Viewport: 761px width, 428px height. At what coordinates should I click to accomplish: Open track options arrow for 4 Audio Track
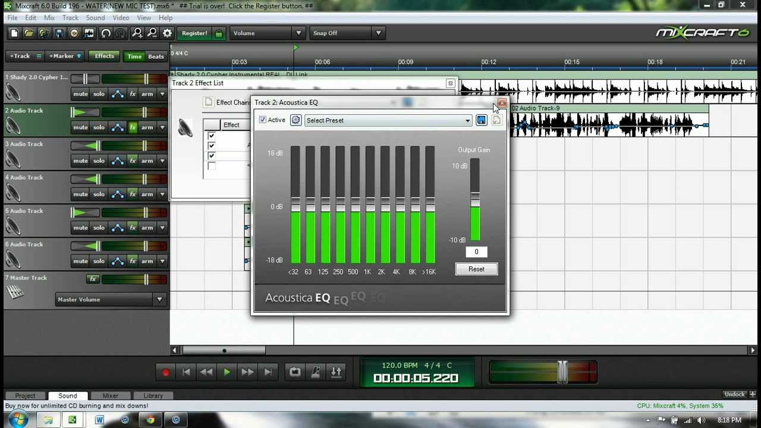pos(162,194)
